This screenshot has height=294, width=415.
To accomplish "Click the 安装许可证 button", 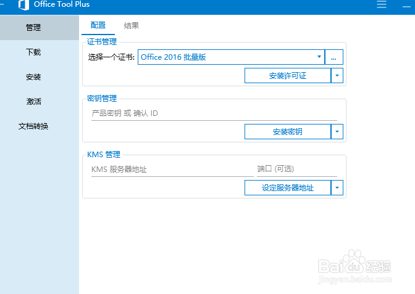I will (288, 76).
